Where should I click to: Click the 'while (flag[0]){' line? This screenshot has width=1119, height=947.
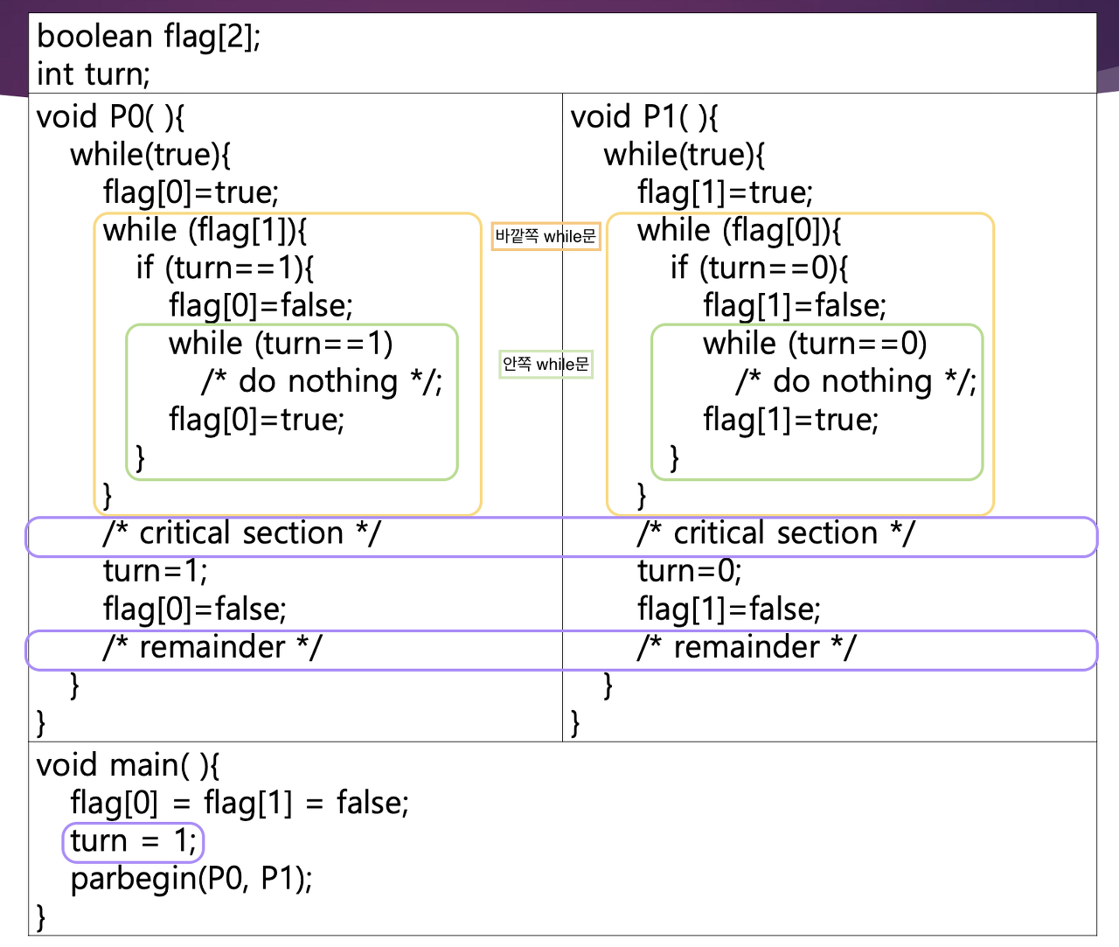point(740,230)
